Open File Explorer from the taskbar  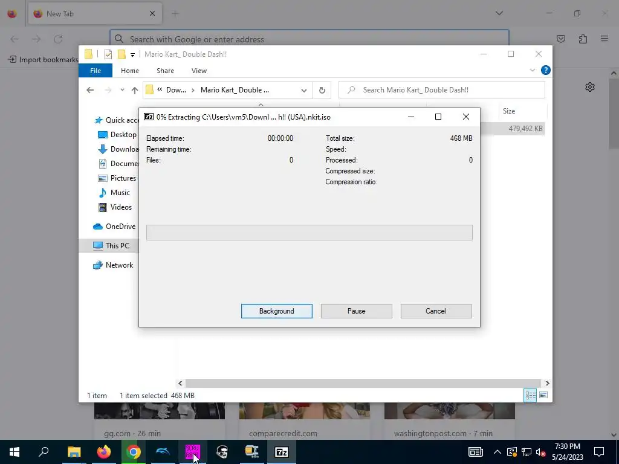point(74,452)
